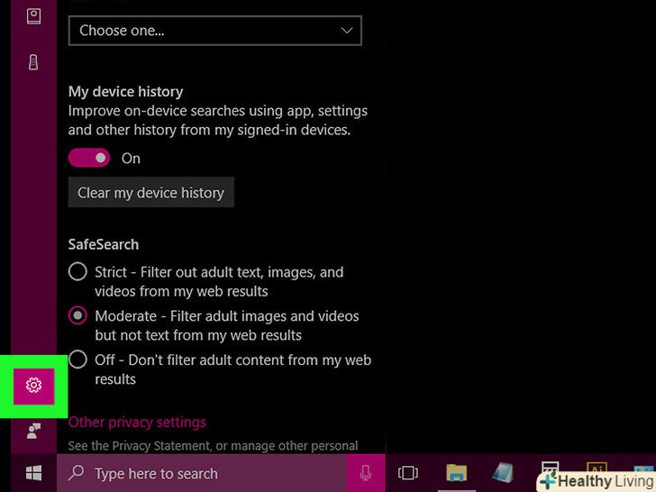Select Moderate SafeSearch option

click(x=78, y=316)
